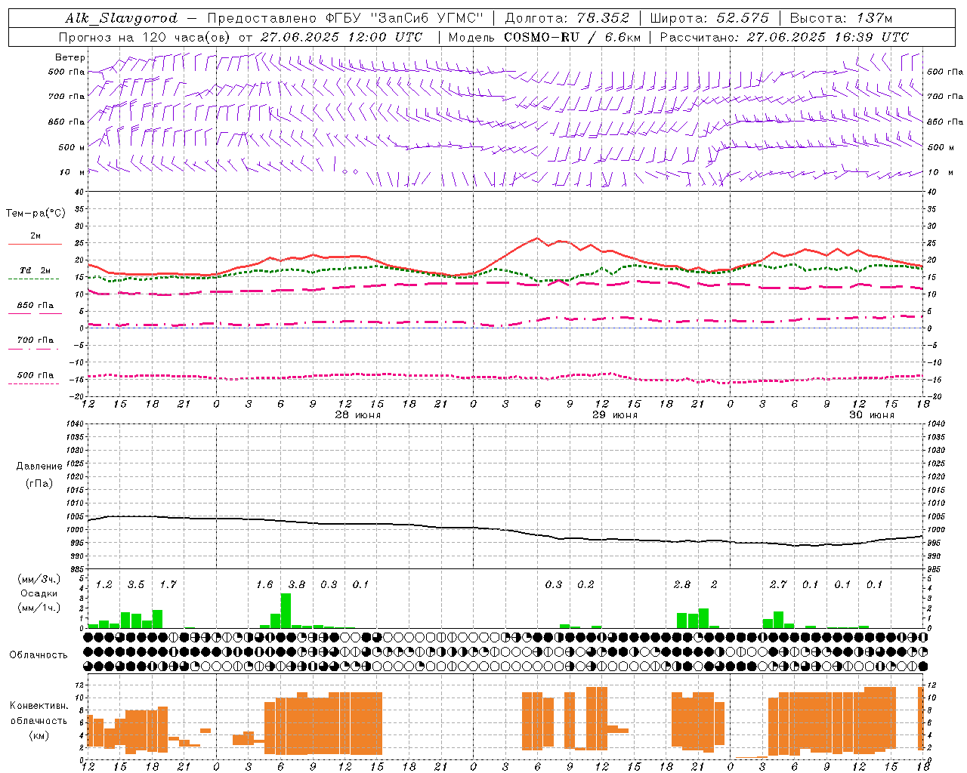Click the precipitation value '1.6'

point(264,585)
